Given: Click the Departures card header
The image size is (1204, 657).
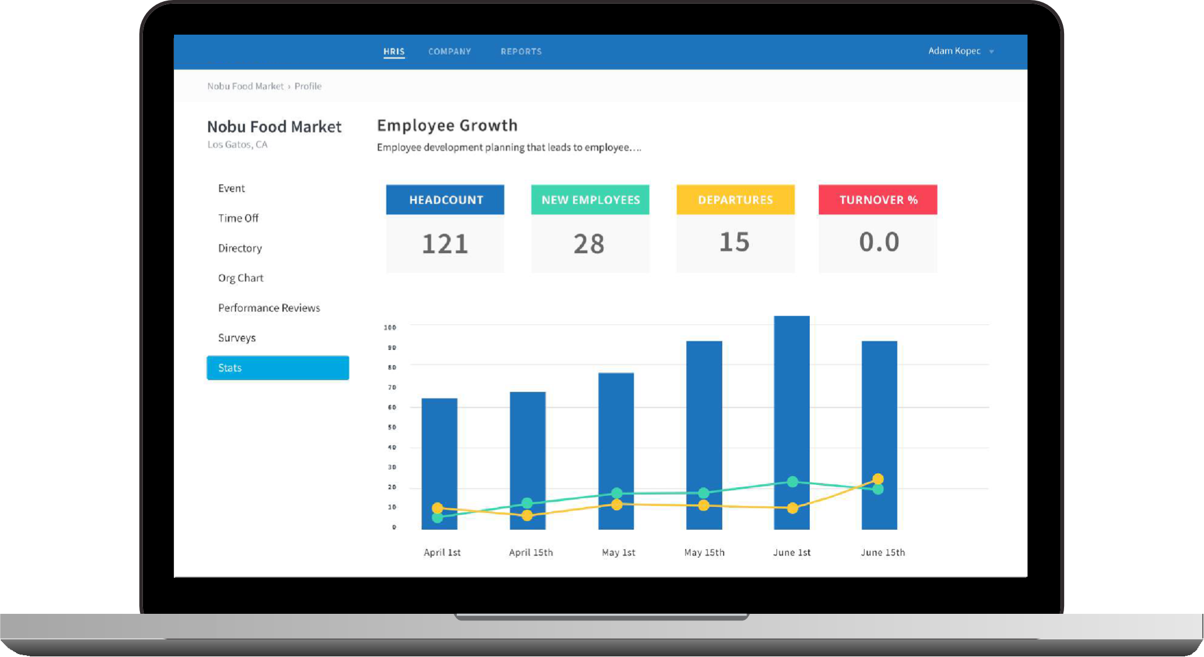Looking at the screenshot, I should click(736, 200).
